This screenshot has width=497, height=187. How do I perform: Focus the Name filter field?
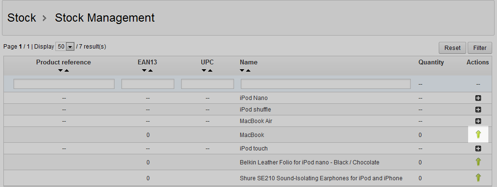pos(326,84)
